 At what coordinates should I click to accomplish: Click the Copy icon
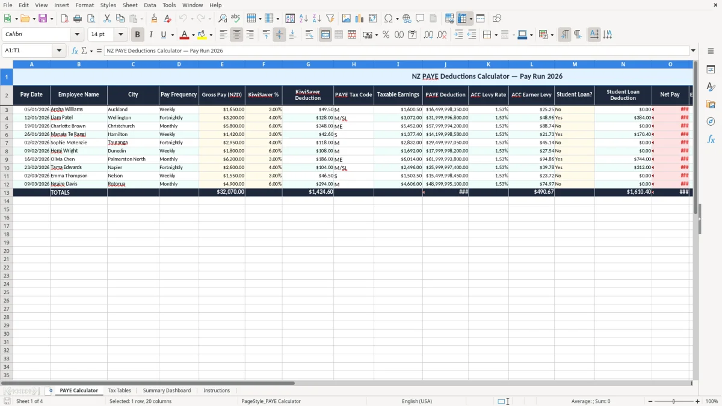120,19
